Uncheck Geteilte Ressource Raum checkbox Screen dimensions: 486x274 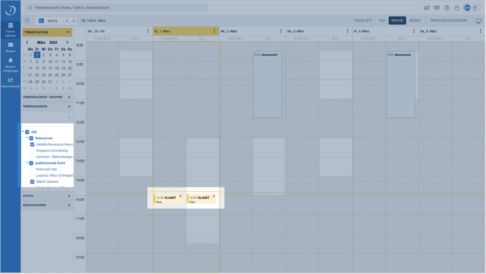(x=32, y=145)
